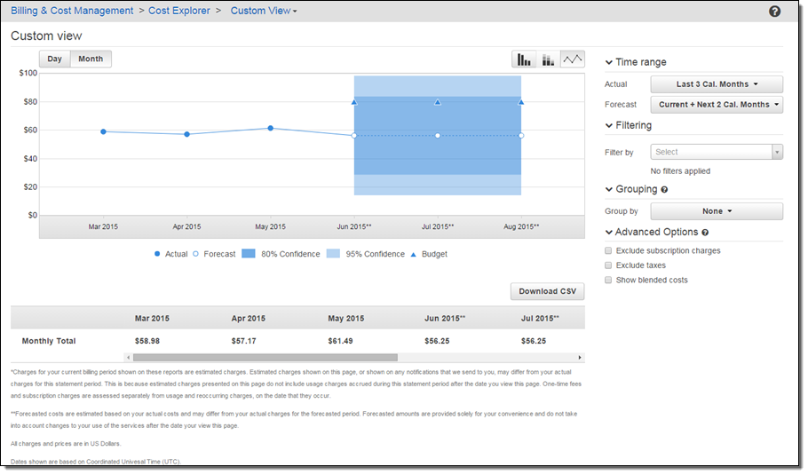Click the May 2015 actual data point

click(271, 128)
